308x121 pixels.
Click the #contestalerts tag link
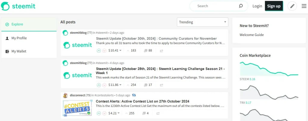pyautogui.click(x=104, y=95)
